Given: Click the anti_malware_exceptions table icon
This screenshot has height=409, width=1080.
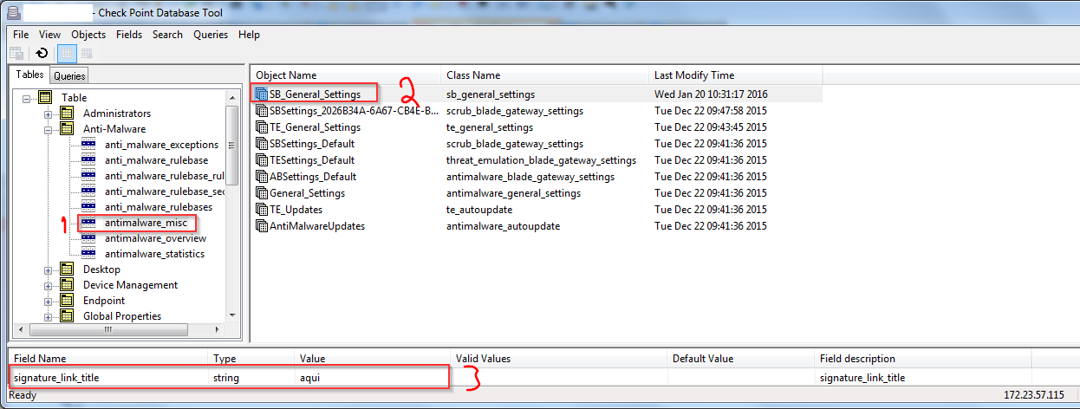Looking at the screenshot, I should click(x=88, y=145).
